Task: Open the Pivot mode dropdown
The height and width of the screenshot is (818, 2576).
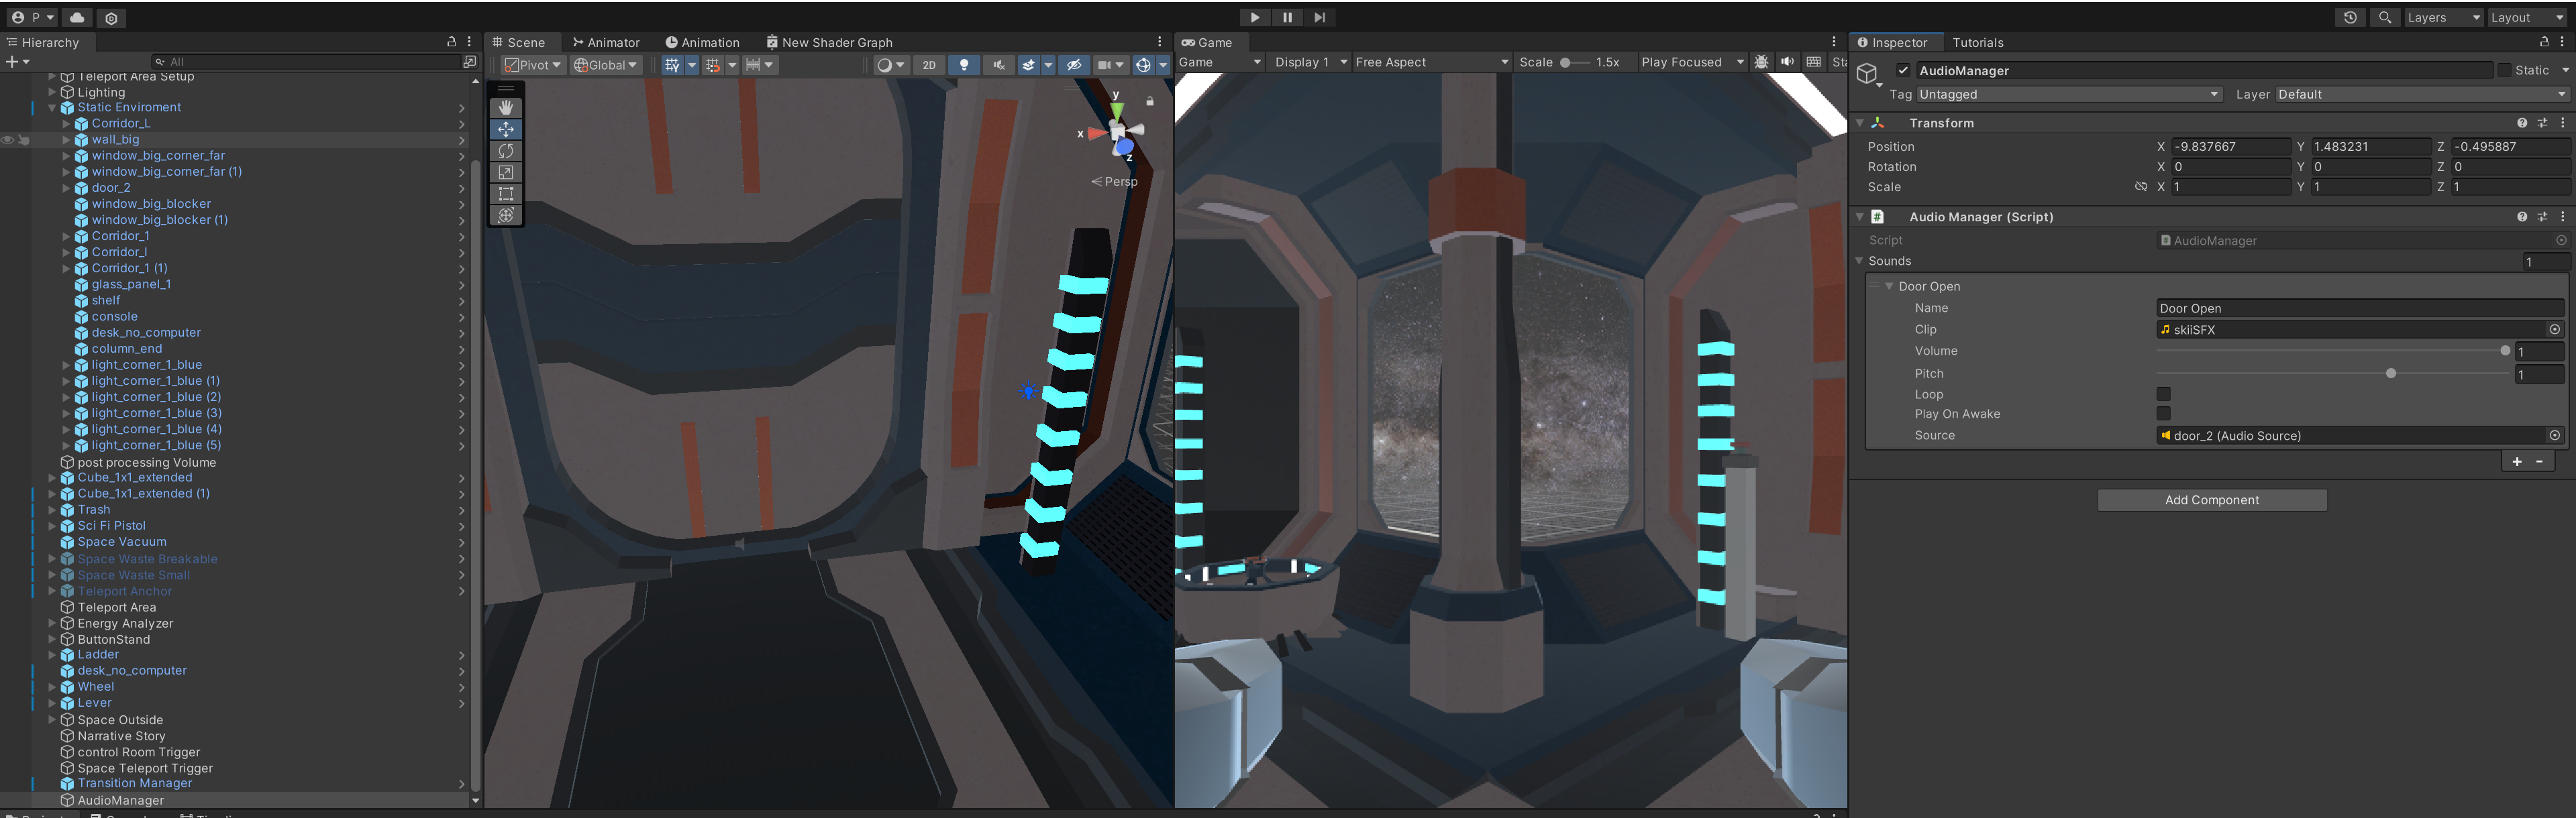Action: click(x=533, y=65)
